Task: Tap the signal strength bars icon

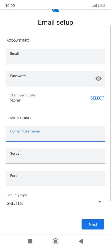Action: pyautogui.click(x=94, y=5)
